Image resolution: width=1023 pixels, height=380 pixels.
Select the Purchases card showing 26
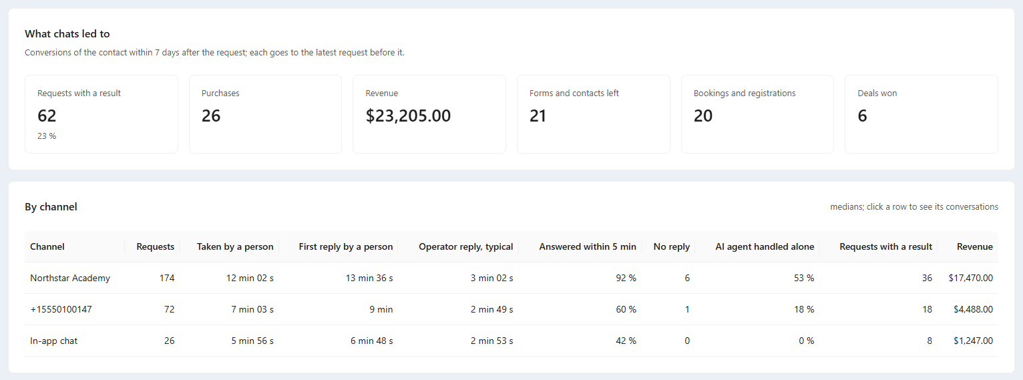tap(266, 114)
